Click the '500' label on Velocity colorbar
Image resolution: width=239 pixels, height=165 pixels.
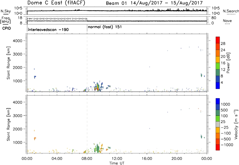coord(224,110)
